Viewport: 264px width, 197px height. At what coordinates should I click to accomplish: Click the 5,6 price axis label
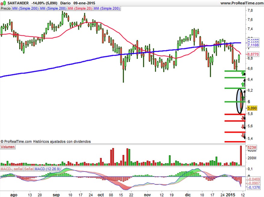tap(250, 126)
